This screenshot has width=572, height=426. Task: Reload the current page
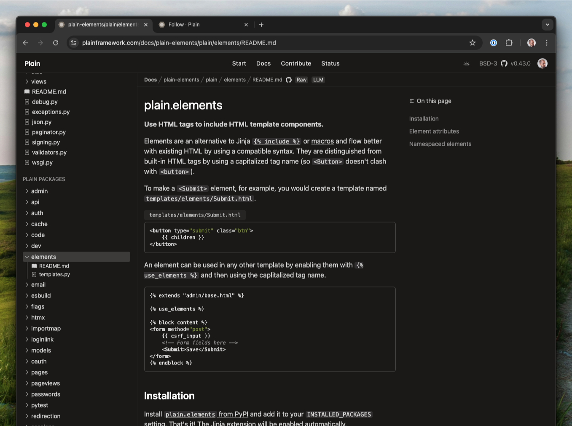55,43
